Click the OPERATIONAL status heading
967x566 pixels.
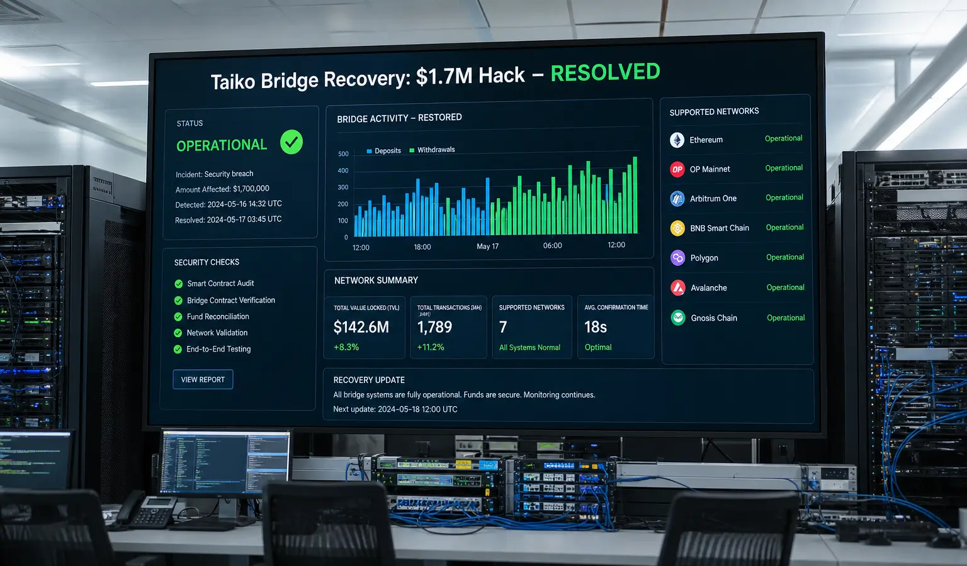(x=222, y=145)
